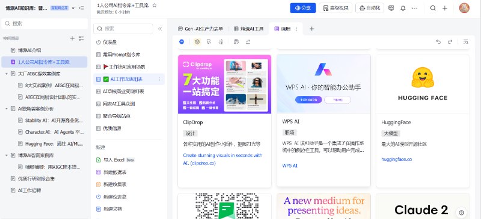This screenshot has height=219, width=481.
Task: Click the blue add record circle icon
Action: pos(182,41)
